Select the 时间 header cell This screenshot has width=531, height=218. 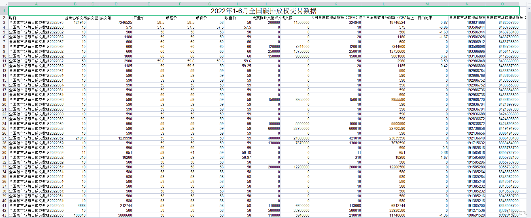36,18
